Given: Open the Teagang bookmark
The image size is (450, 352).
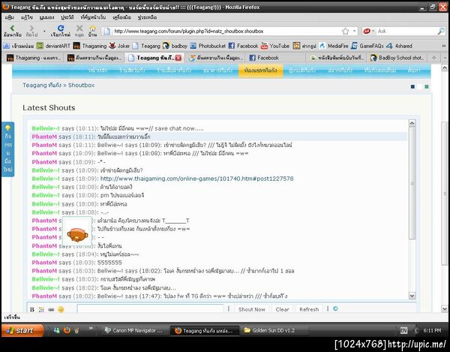Looking at the screenshot, I should [147, 46].
